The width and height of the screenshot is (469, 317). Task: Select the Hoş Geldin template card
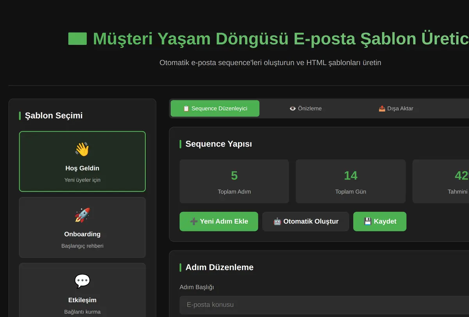pos(82,161)
